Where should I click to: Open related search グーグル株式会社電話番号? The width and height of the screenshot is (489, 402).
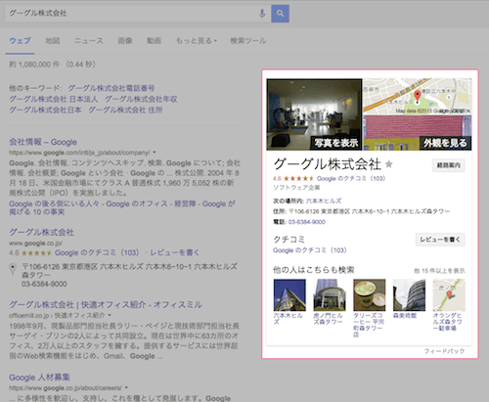click(x=111, y=88)
